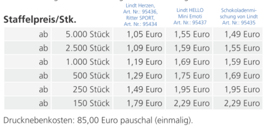Select the Schokoladenmischung von Lindt header
The width and height of the screenshot is (266, 132).
pos(239,16)
